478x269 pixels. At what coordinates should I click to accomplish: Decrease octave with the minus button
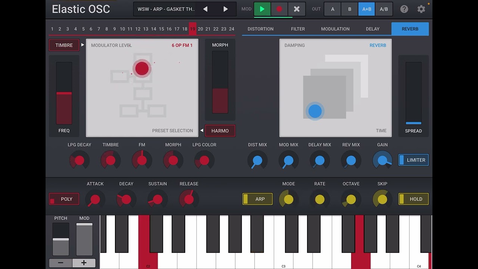[x=60, y=263]
